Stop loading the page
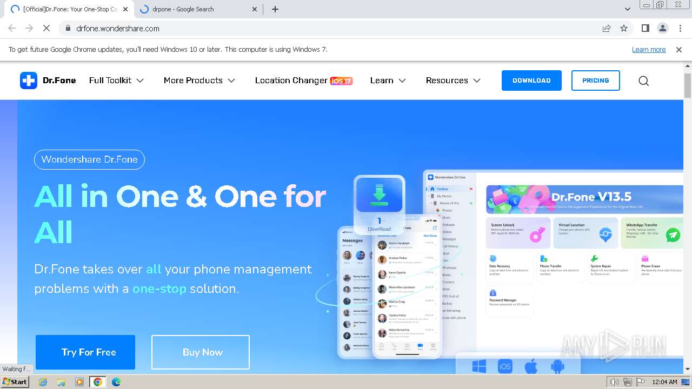This screenshot has width=692, height=389. (x=46, y=28)
